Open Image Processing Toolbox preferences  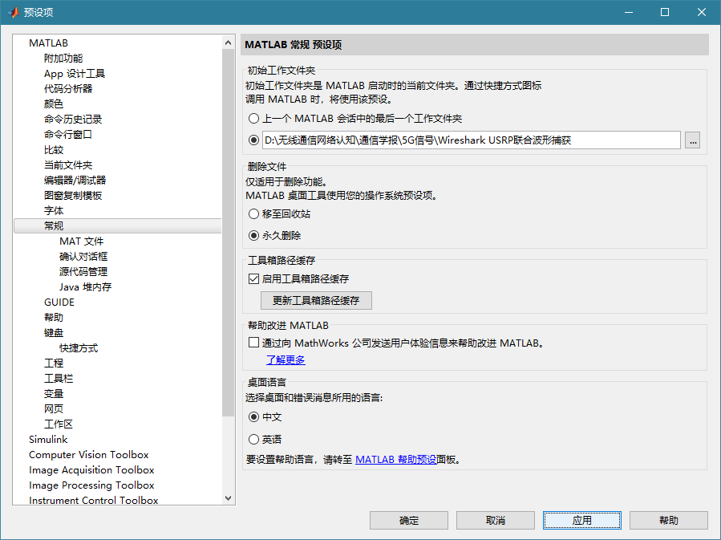pyautogui.click(x=91, y=485)
